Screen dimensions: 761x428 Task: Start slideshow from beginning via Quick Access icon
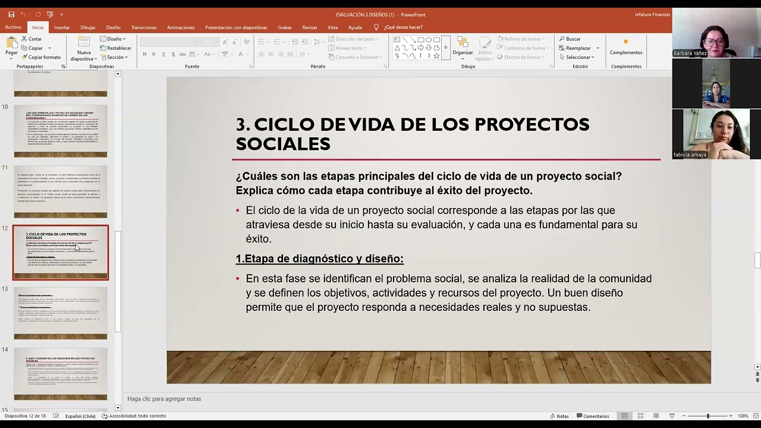pos(50,14)
